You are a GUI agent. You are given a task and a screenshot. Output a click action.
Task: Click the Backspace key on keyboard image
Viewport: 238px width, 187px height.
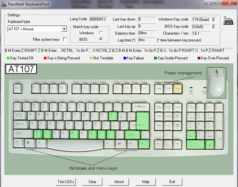[x=141, y=107]
